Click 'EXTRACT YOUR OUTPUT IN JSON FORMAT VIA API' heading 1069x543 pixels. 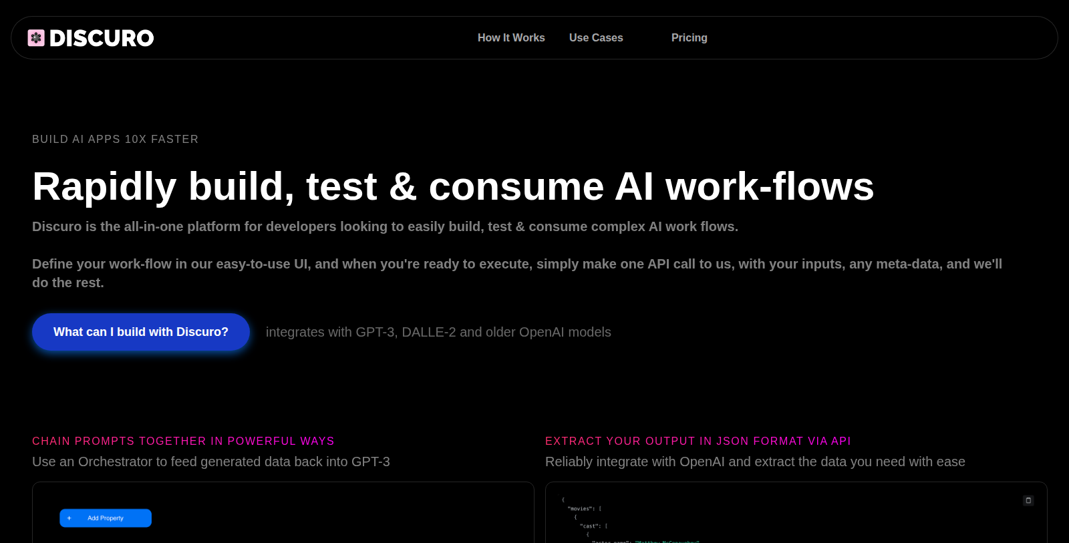(x=698, y=441)
